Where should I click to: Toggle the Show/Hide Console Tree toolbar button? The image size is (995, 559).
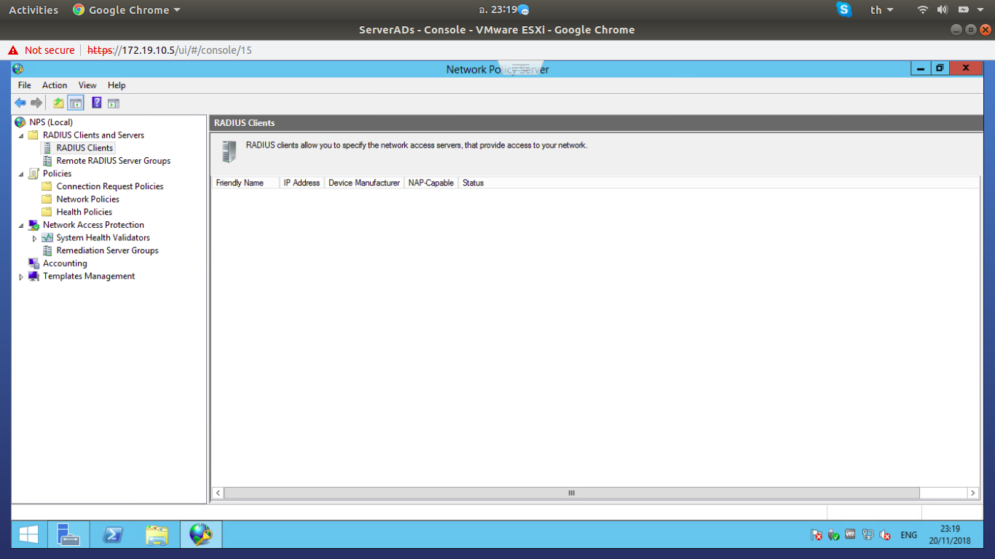click(76, 103)
